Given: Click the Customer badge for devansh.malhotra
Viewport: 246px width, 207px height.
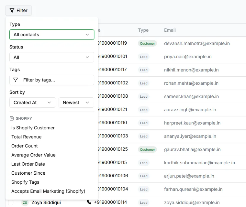Looking at the screenshot, I should click(x=147, y=43).
